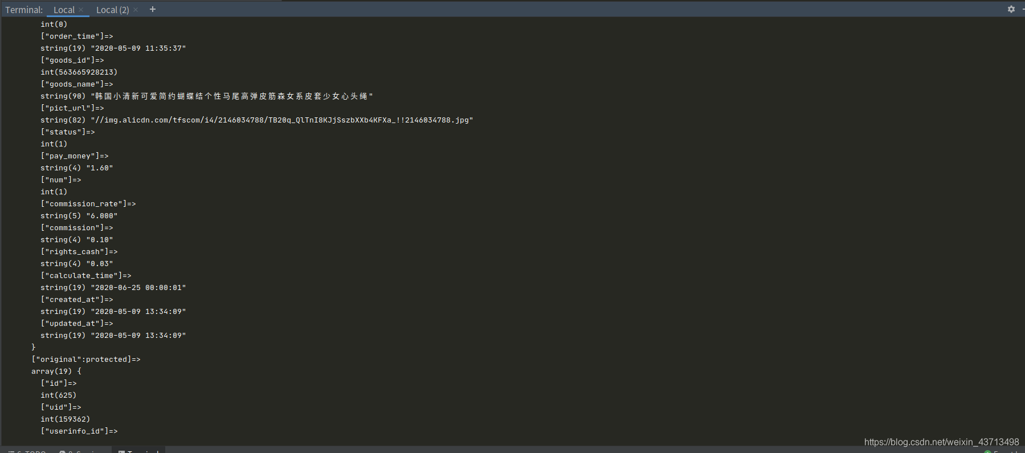The height and width of the screenshot is (453, 1025).
Task: Click the string(4) "0.03" value
Action: coord(77,264)
